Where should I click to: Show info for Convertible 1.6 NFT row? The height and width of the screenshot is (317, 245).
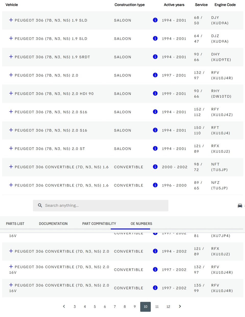click(155, 167)
